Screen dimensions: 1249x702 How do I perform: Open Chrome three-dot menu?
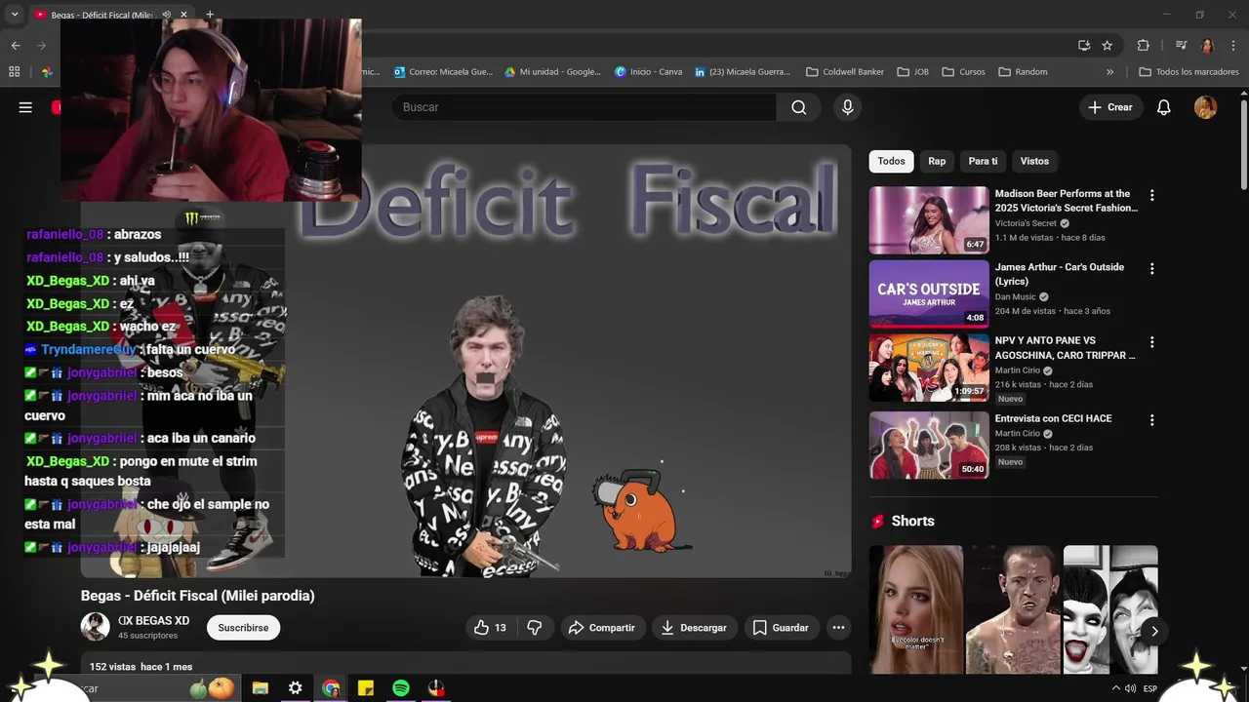1232,45
